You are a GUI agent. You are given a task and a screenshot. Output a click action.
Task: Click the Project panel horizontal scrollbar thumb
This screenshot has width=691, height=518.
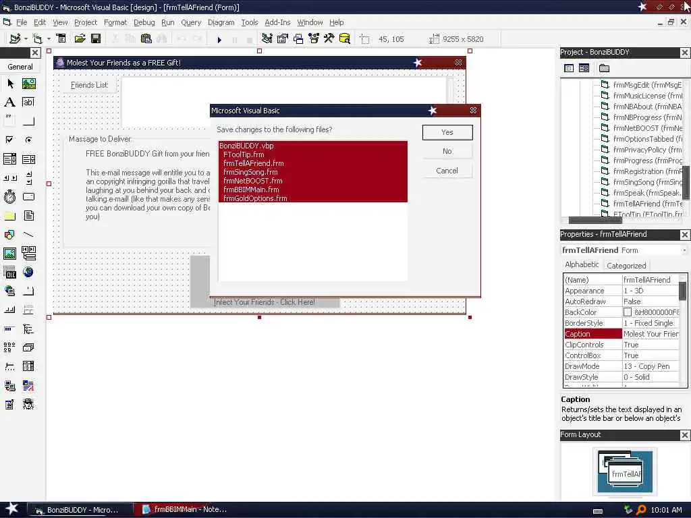click(x=595, y=220)
